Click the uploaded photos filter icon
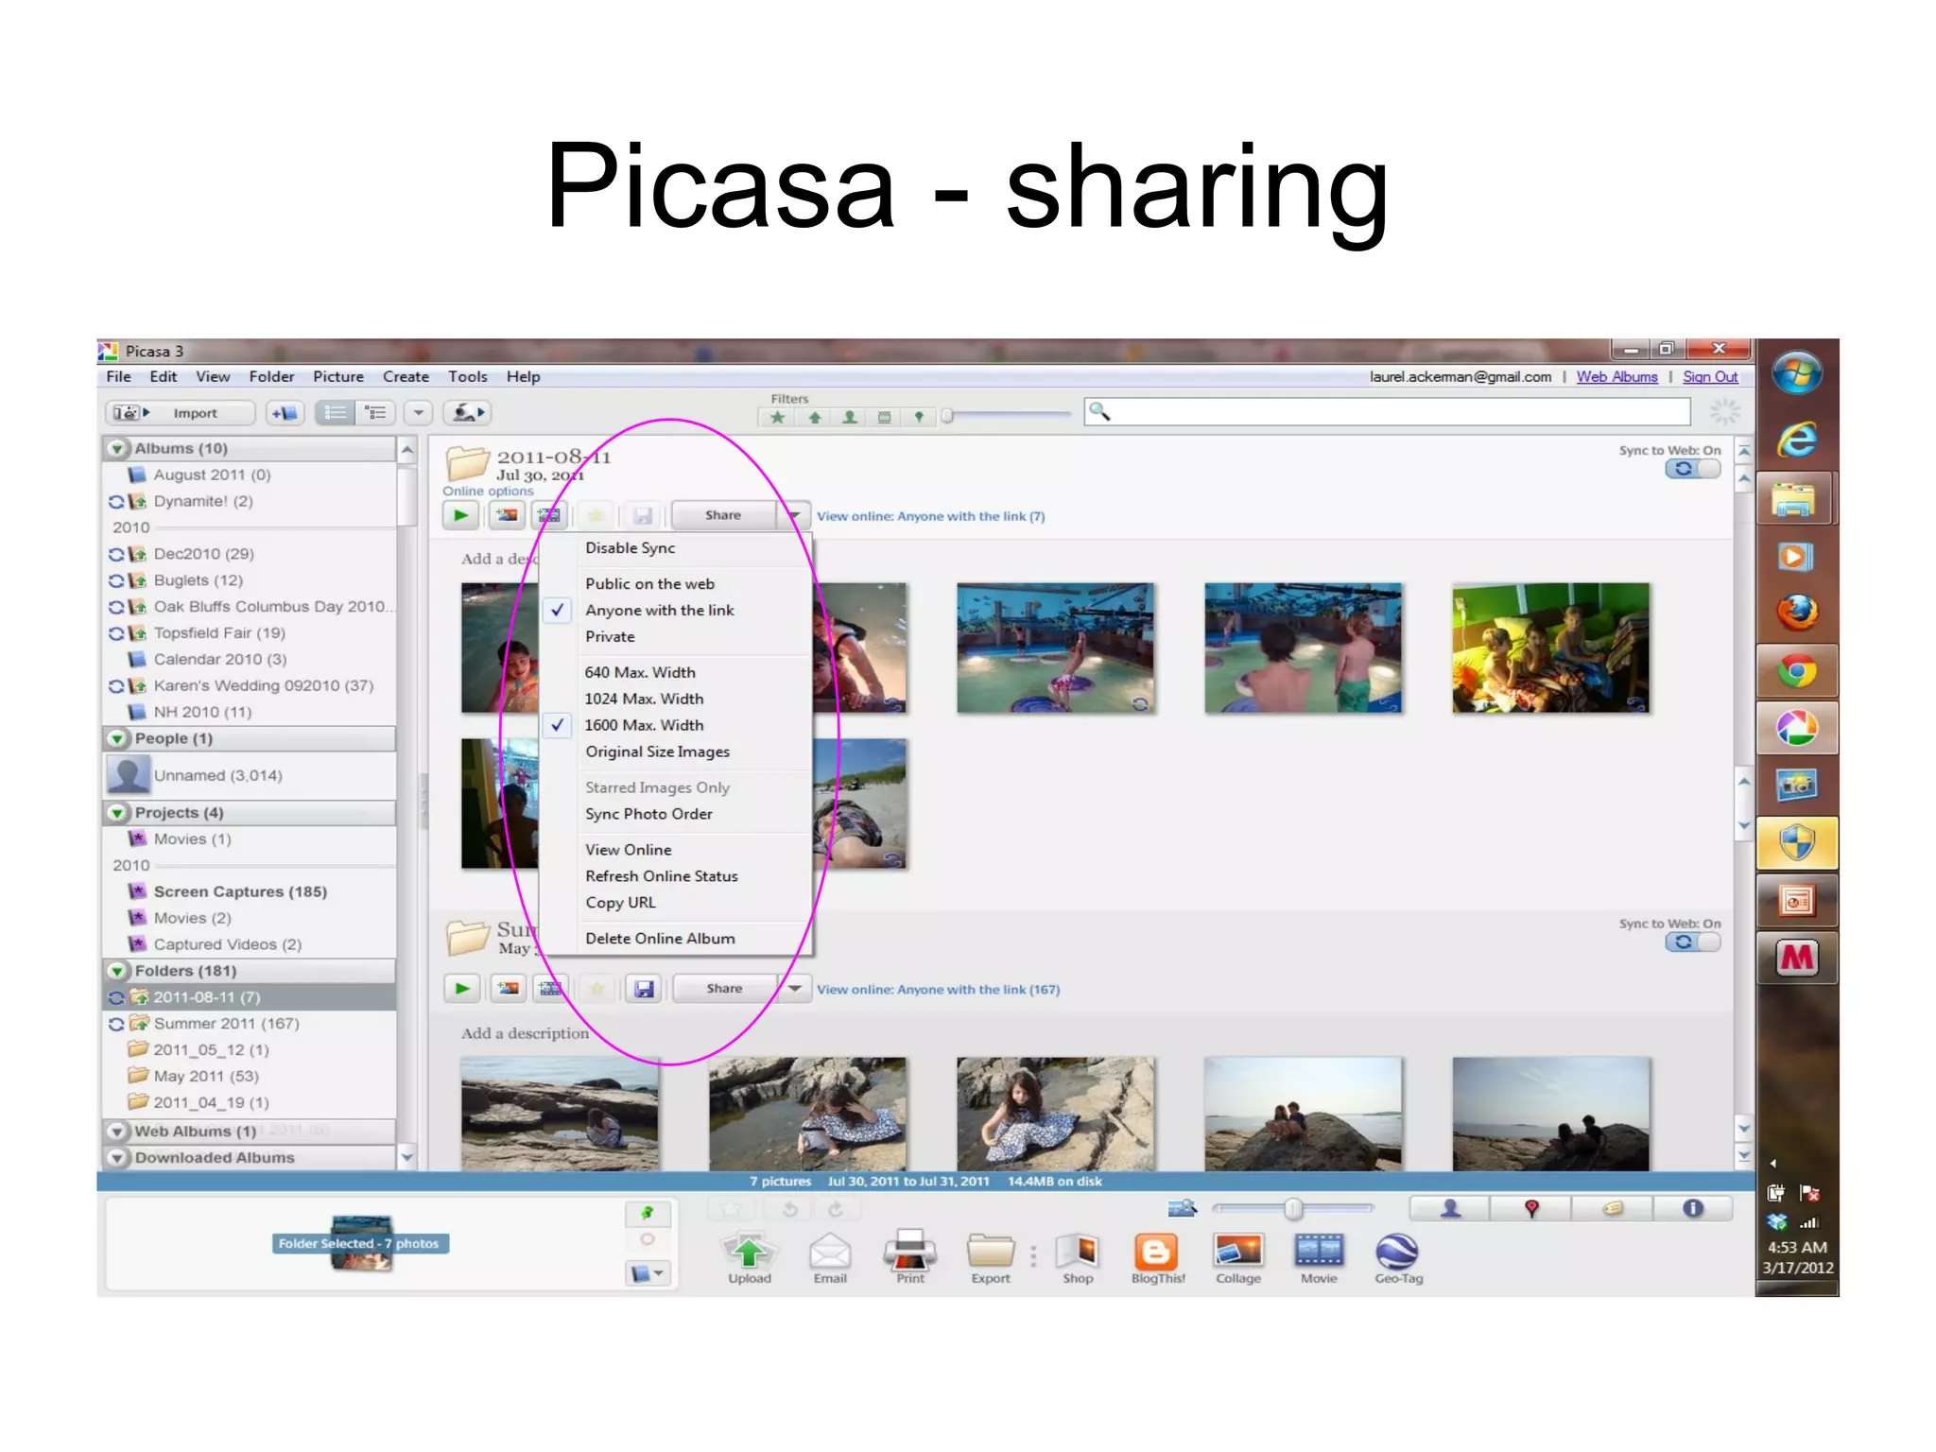 click(814, 417)
